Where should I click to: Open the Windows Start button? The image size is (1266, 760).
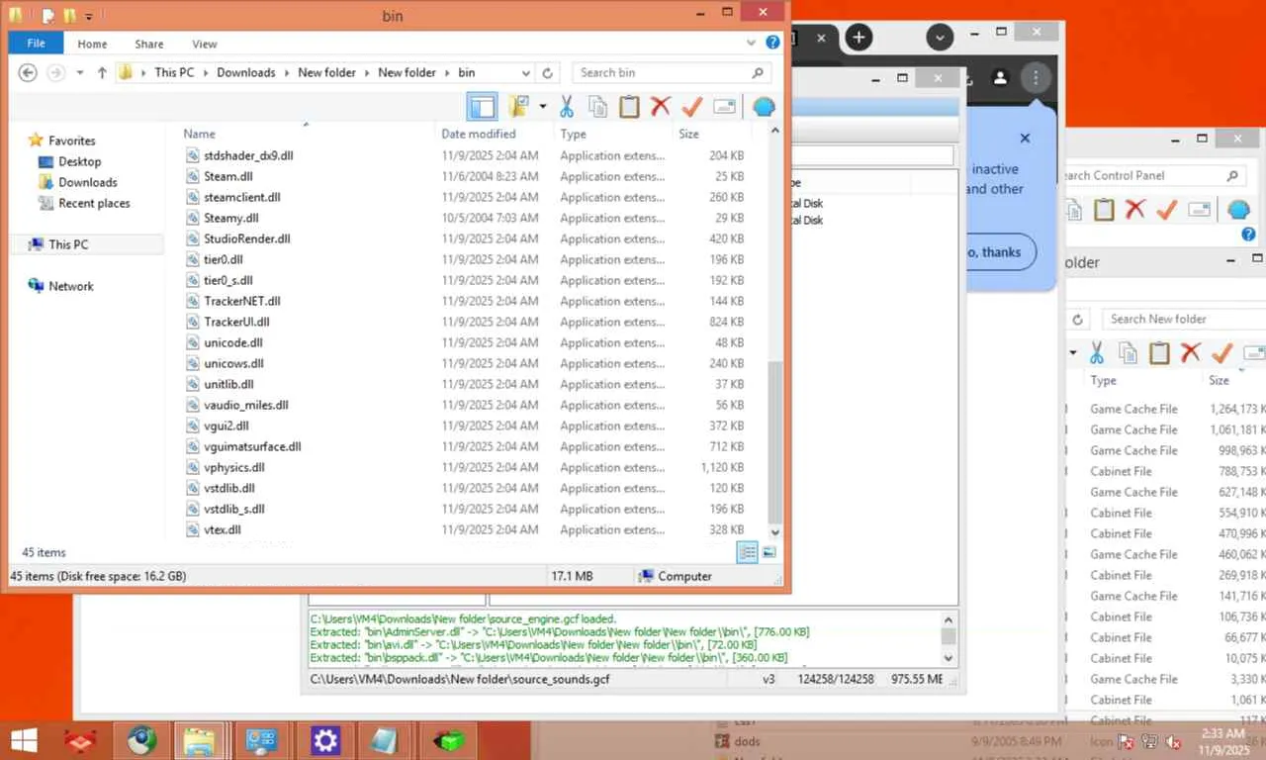click(23, 739)
